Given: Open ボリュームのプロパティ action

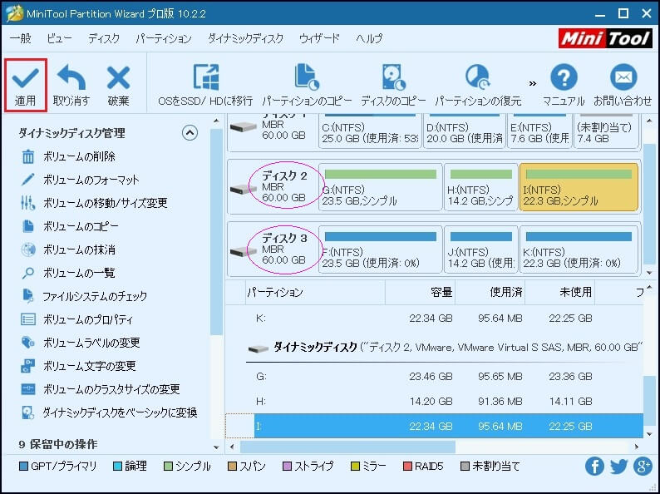Looking at the screenshot, I should click(76, 319).
